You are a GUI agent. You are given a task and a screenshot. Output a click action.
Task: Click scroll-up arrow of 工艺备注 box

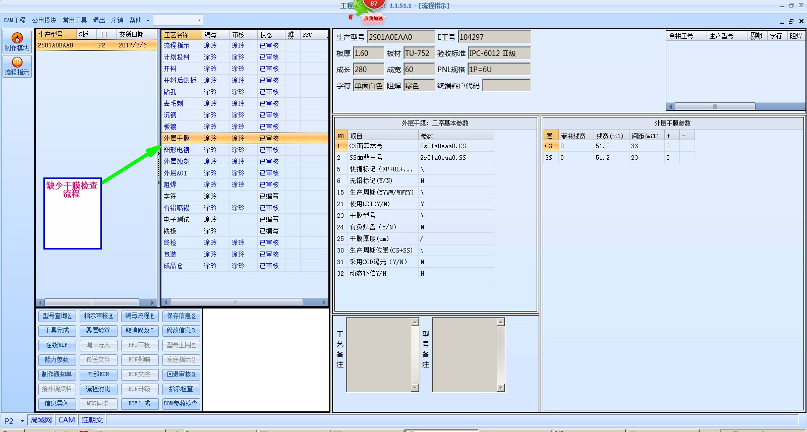pyautogui.click(x=415, y=322)
